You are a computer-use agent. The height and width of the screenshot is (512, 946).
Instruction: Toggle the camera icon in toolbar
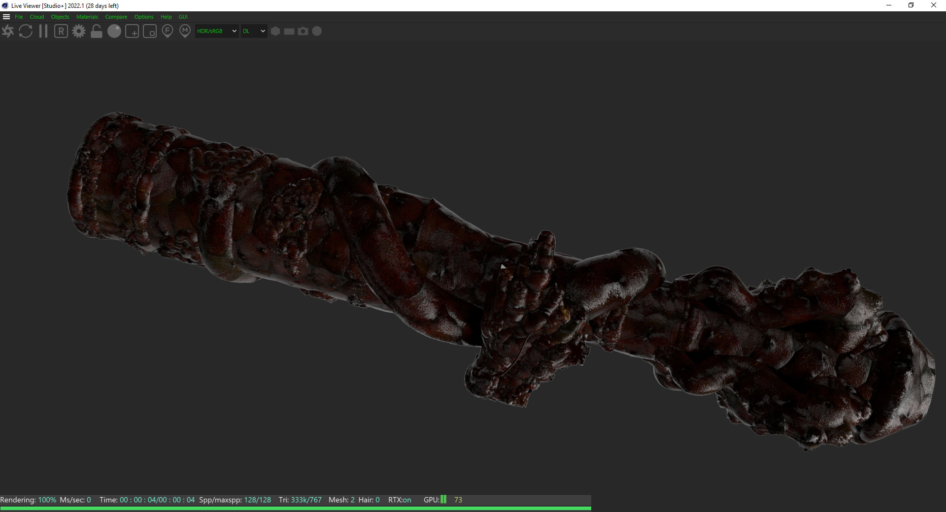[303, 31]
